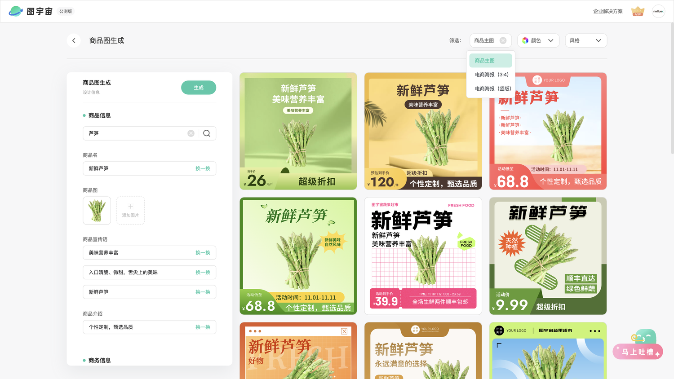Click the 商品信息 section heading
Viewport: 674px width, 379px height.
click(x=100, y=115)
